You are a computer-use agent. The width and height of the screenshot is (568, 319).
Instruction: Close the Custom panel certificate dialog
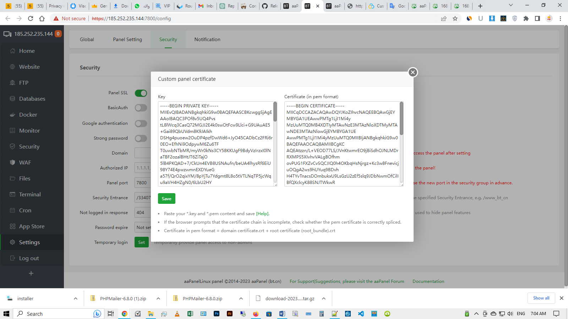pyautogui.click(x=413, y=72)
